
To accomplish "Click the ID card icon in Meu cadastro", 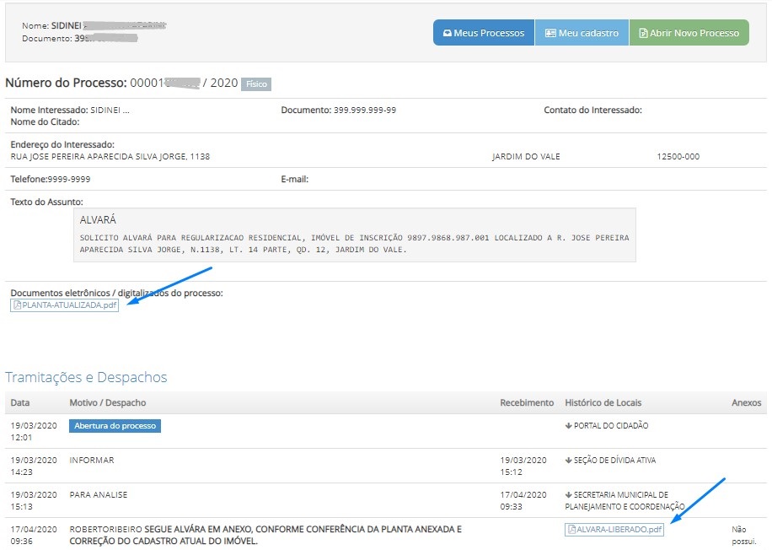I will click(x=550, y=34).
